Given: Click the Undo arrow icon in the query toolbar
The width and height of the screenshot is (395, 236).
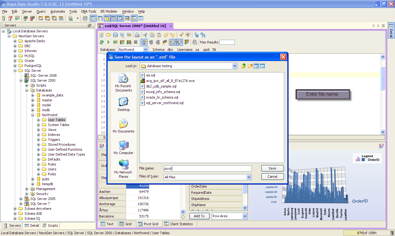Looking at the screenshot, I should tap(166, 35).
